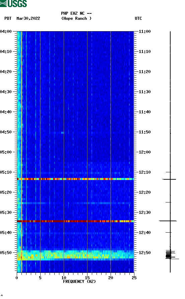Click the '(Hope Ranch )' station name
This screenshot has width=185, height=299.
[76, 18]
